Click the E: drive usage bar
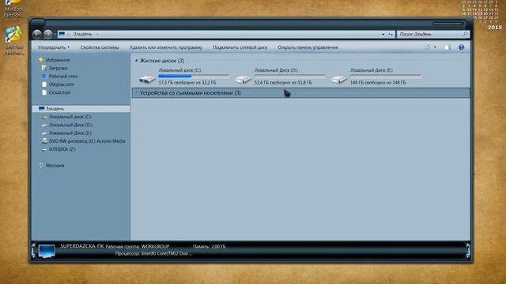 point(386,77)
